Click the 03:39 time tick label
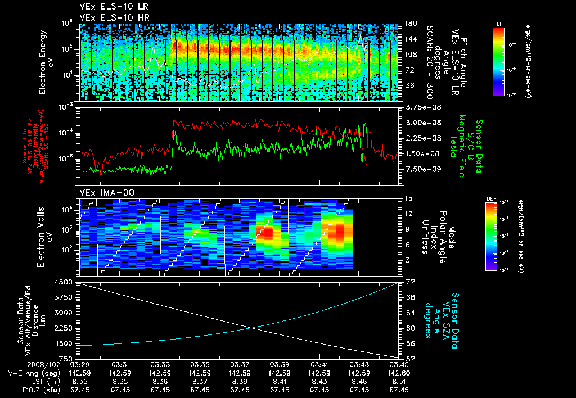Image resolution: width=576 pixels, height=398 pixels. 280,365
